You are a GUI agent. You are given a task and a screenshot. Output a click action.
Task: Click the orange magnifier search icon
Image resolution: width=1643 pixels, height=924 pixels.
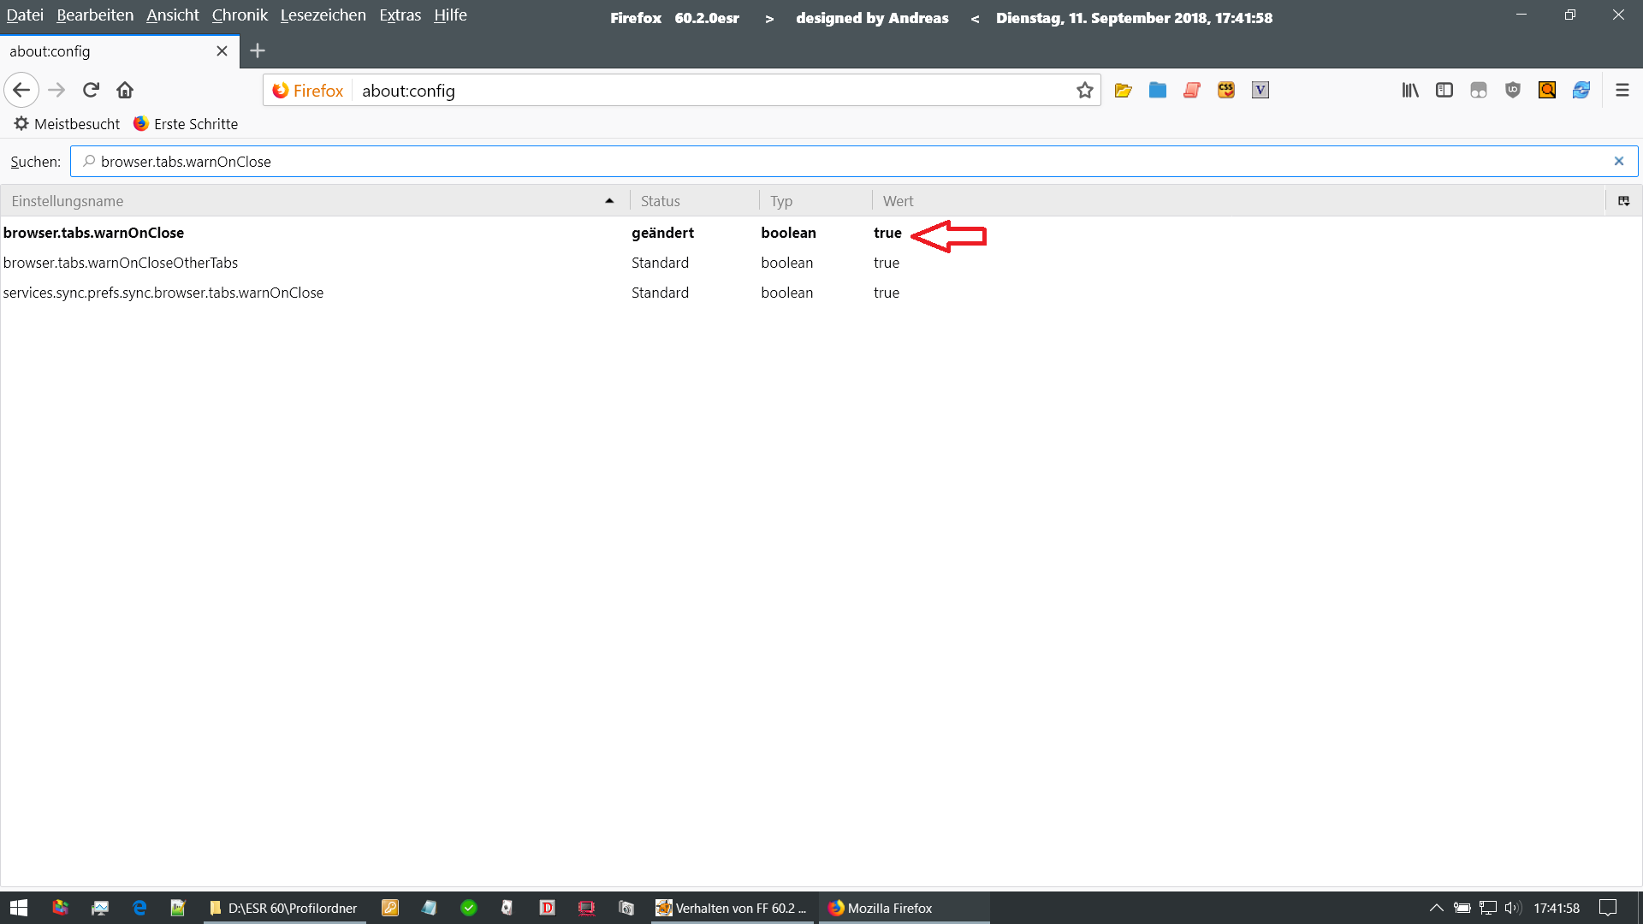pos(1547,91)
